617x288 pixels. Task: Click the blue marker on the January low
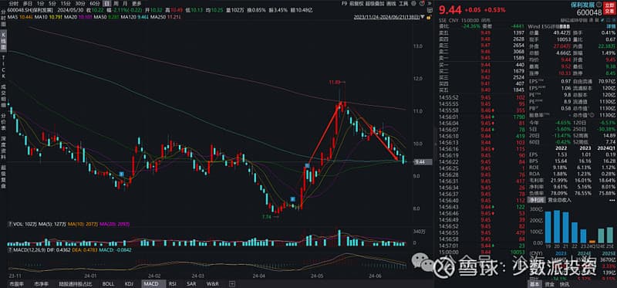coord(122,174)
